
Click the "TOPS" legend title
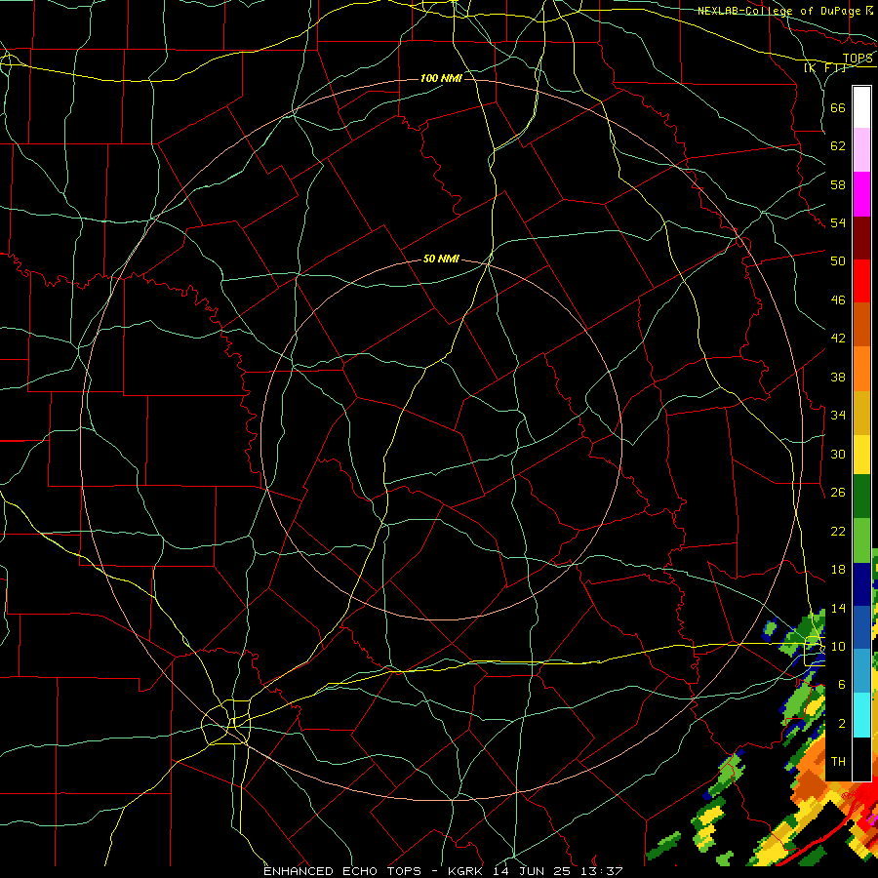pos(858,59)
